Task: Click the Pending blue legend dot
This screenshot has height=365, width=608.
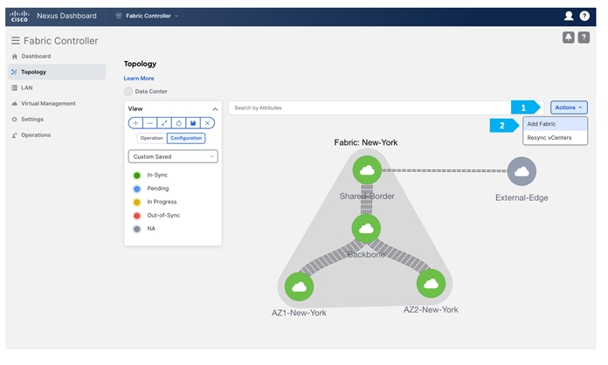Action: tap(137, 189)
